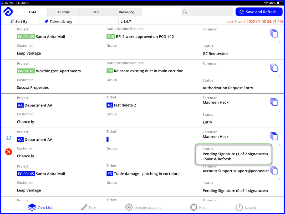Tap Help in the bottom bar
The height and width of the screenshot is (214, 285).
point(198,207)
